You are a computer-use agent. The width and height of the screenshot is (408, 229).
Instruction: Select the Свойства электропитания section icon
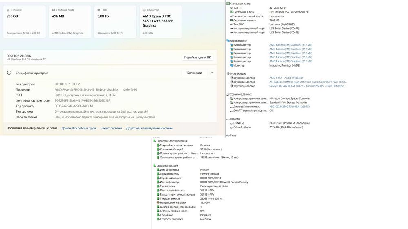point(155,141)
